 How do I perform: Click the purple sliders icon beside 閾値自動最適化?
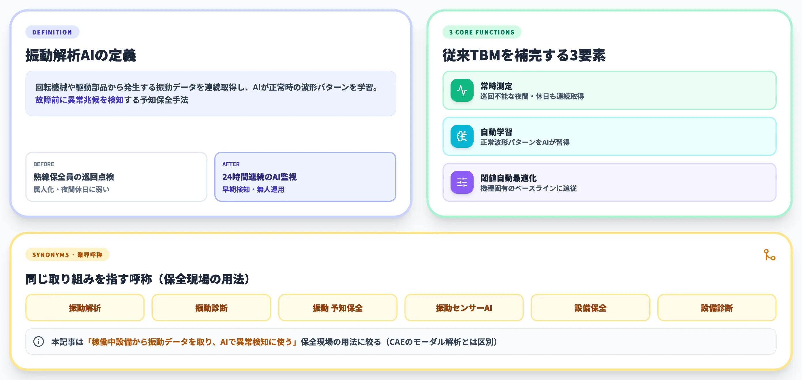pyautogui.click(x=462, y=183)
